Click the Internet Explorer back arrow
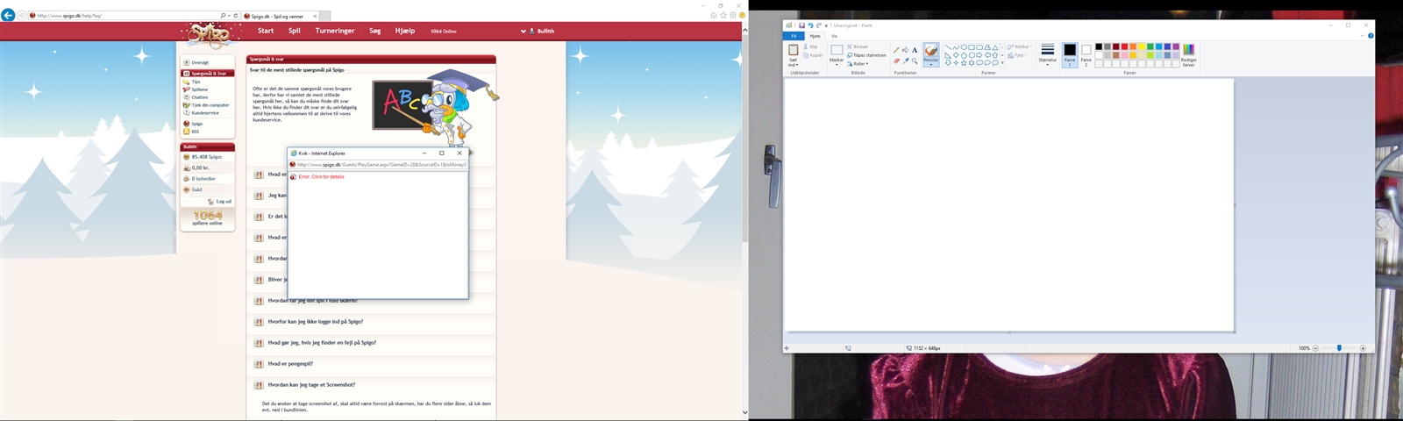The width and height of the screenshot is (1403, 421). pyautogui.click(x=8, y=16)
